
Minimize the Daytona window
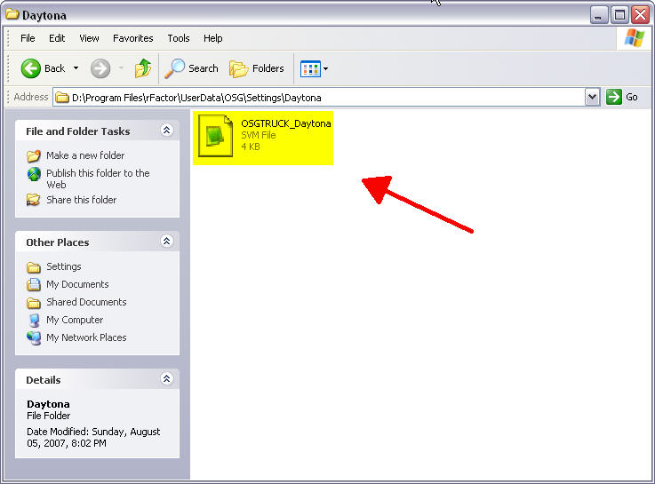(599, 15)
